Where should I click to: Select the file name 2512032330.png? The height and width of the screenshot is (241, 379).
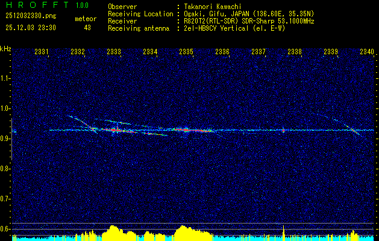pos(31,16)
